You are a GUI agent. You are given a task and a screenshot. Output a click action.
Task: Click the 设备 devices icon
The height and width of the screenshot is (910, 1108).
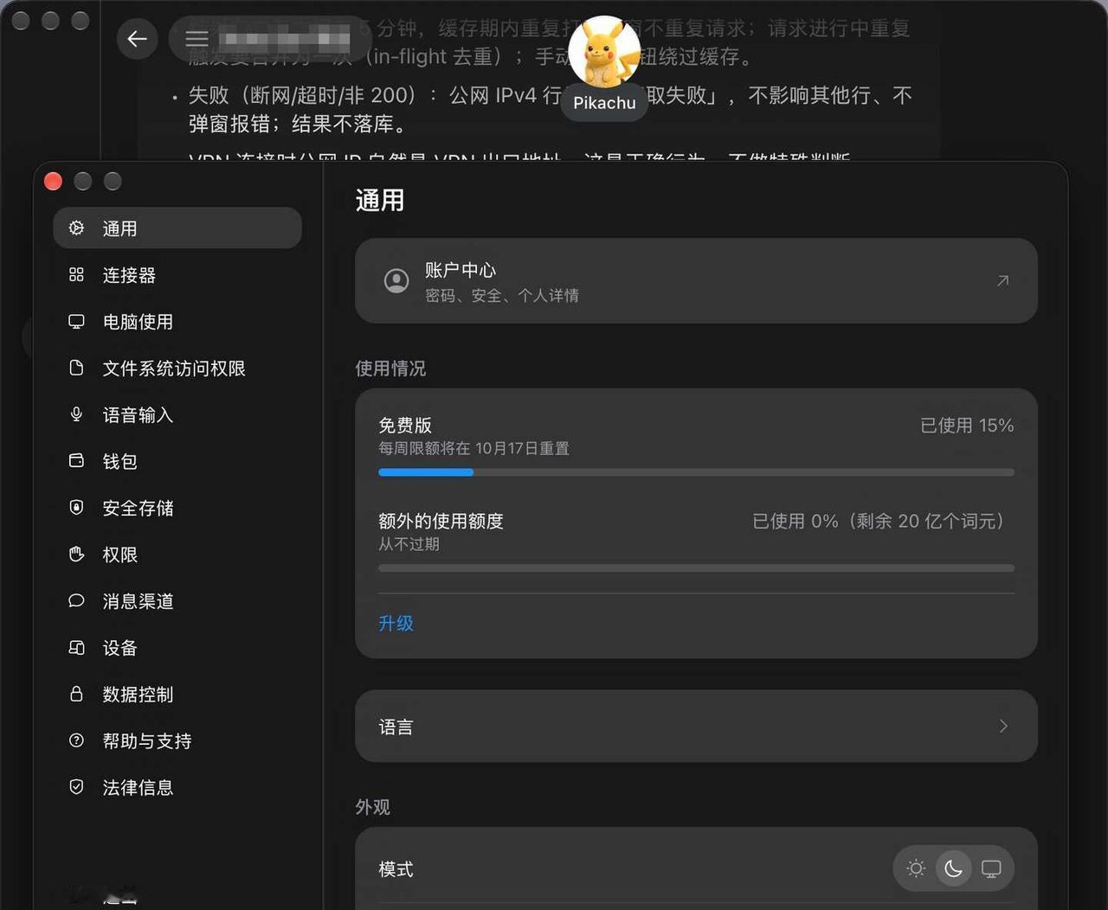click(x=76, y=647)
